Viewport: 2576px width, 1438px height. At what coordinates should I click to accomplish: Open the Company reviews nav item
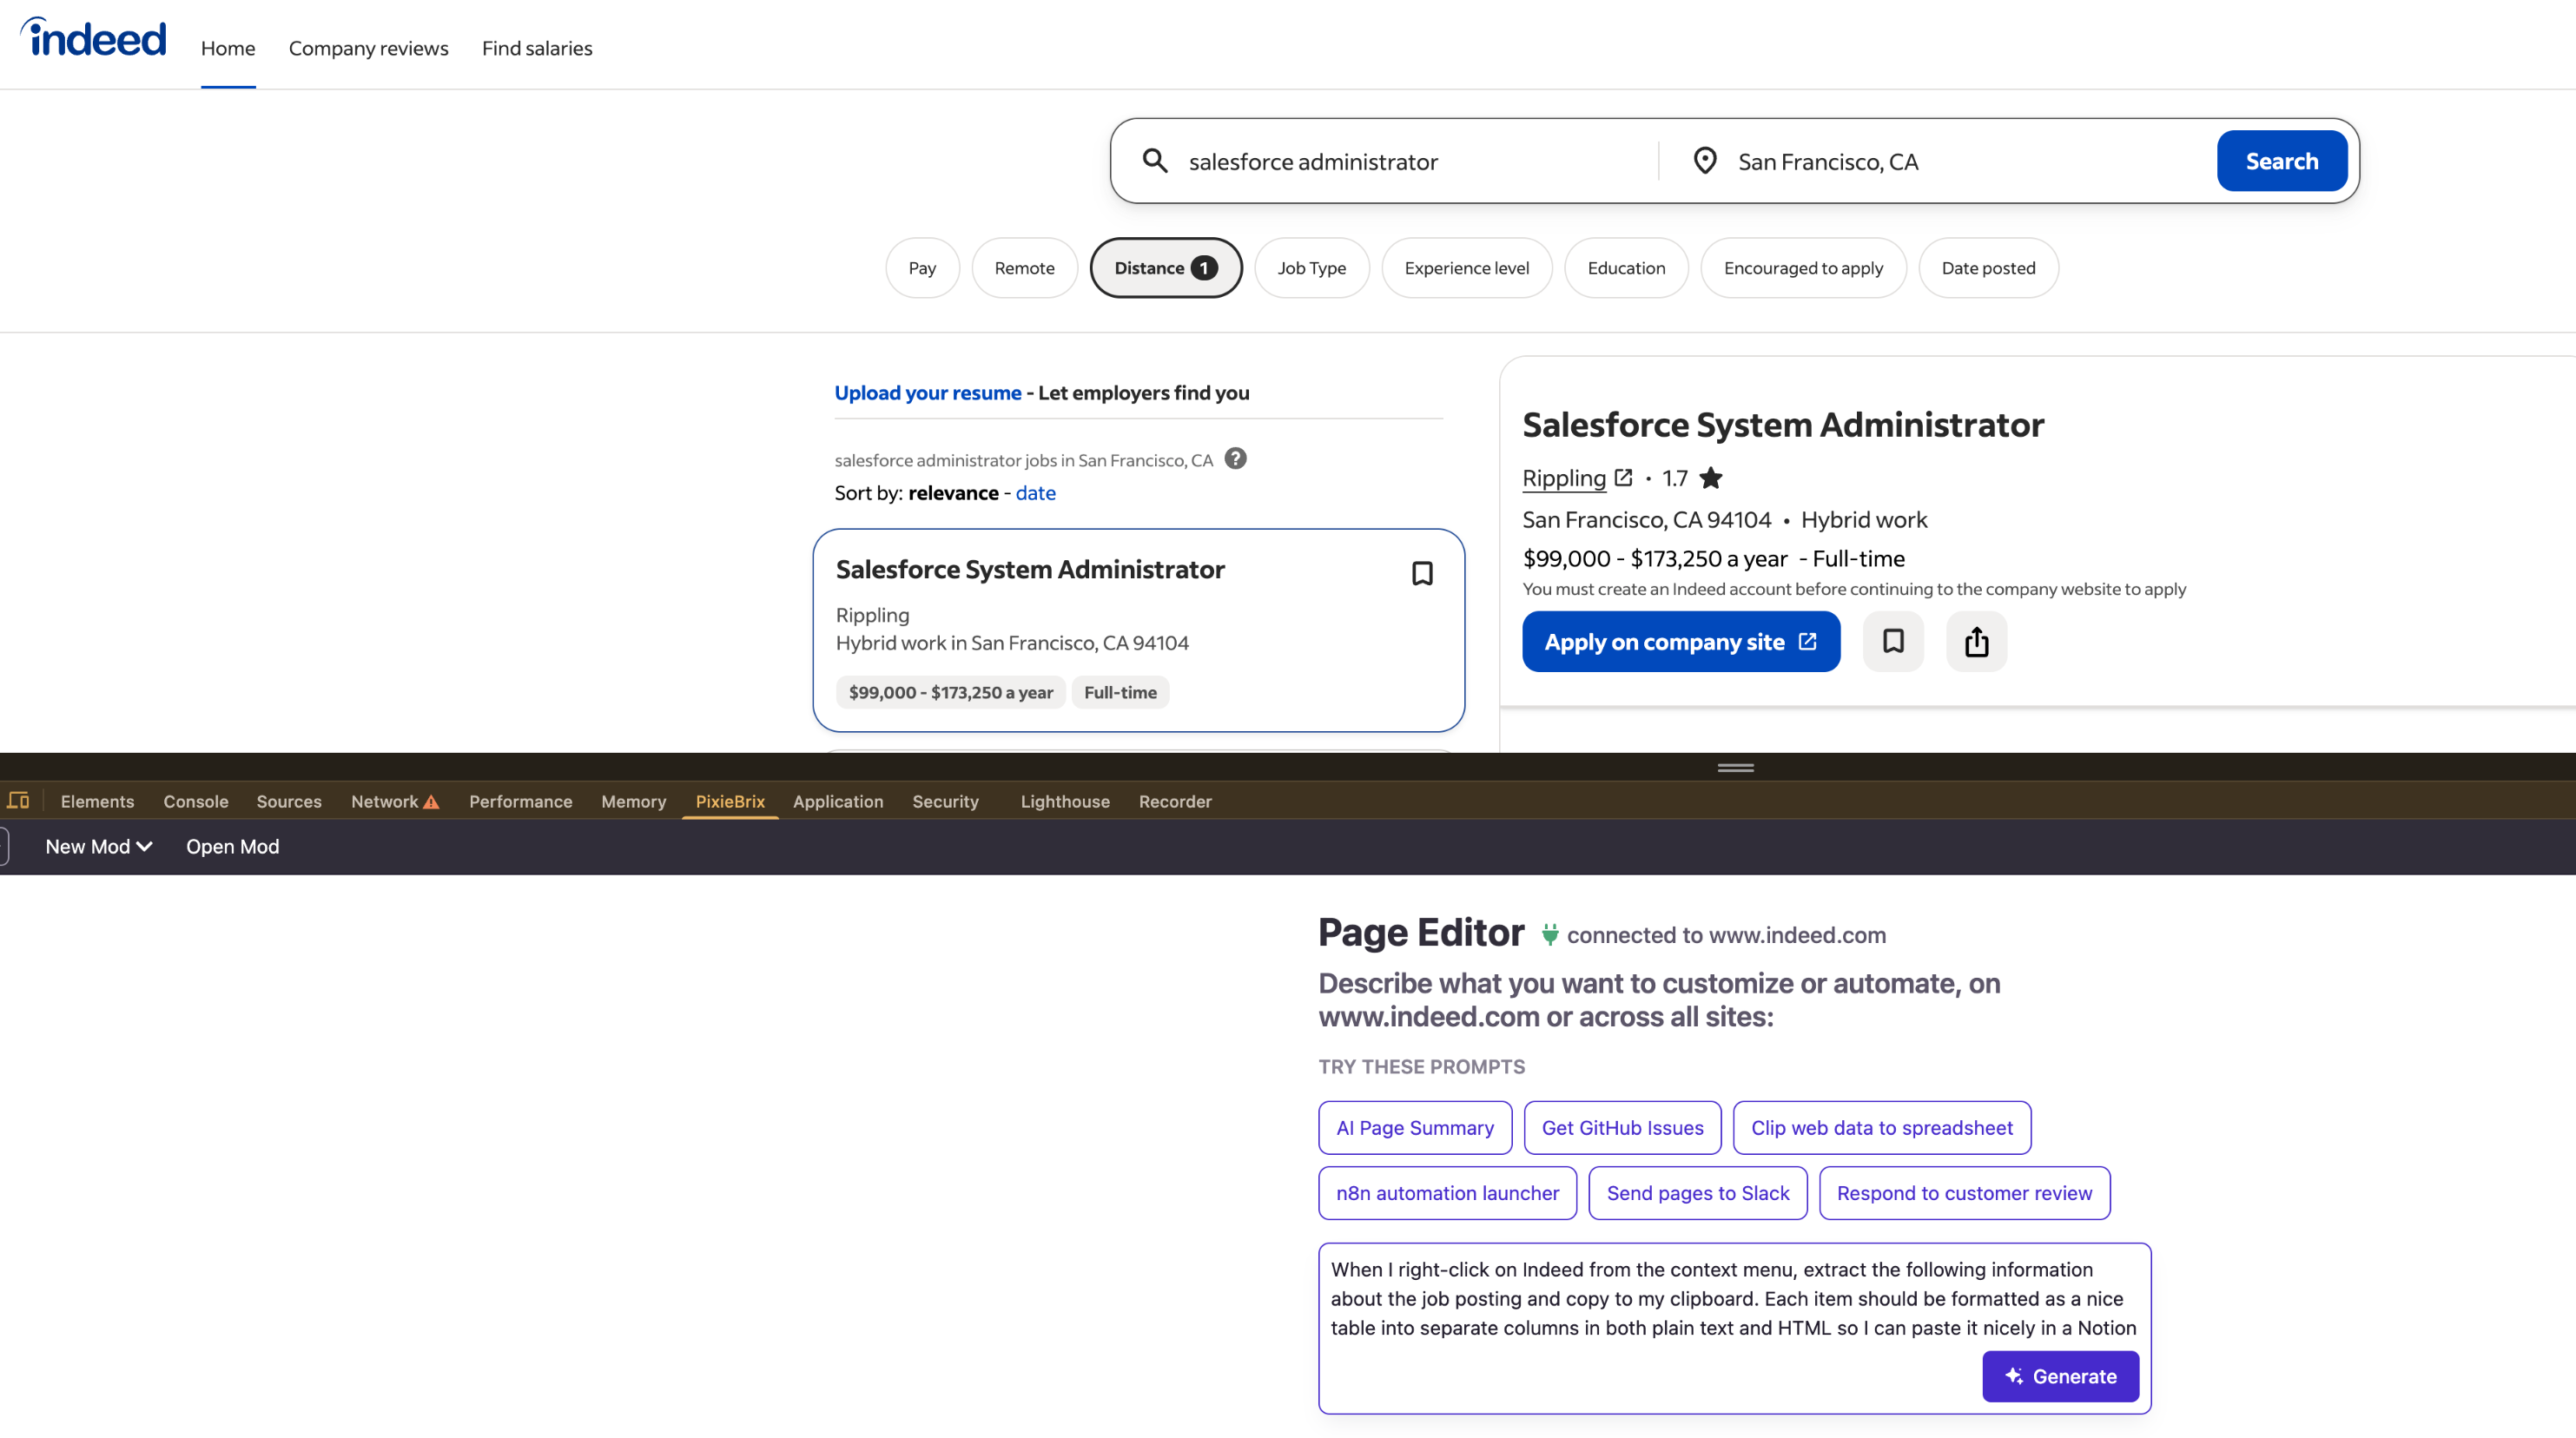pos(368,48)
